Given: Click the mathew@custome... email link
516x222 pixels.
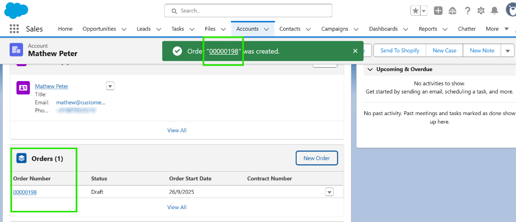Looking at the screenshot, I should point(81,102).
